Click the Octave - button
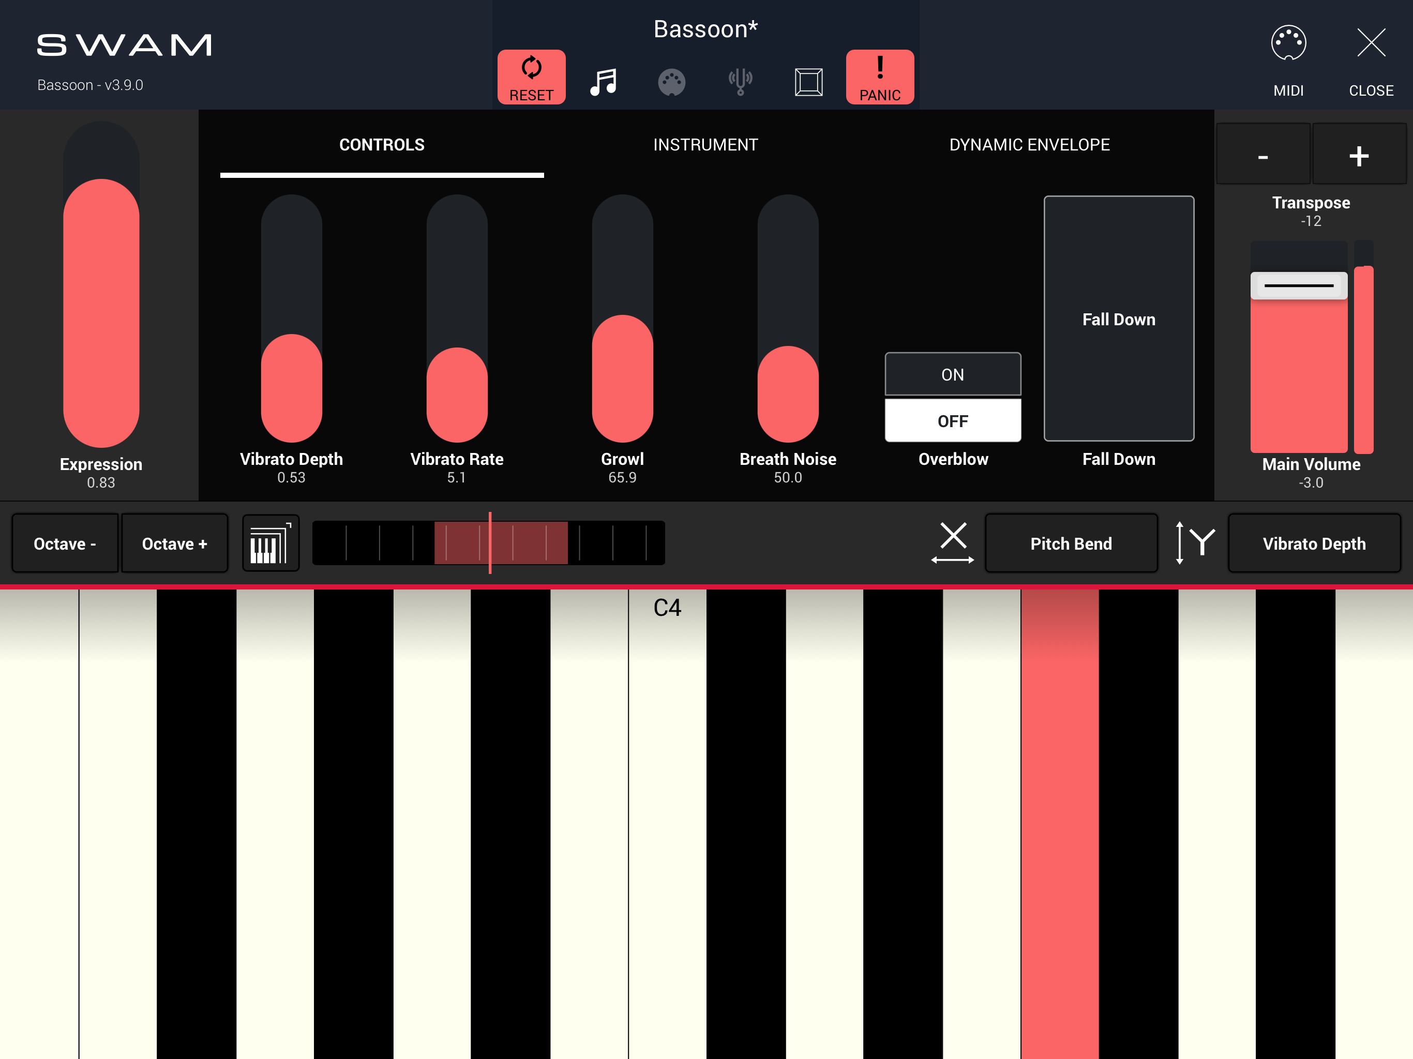The image size is (1413, 1059). tap(65, 543)
